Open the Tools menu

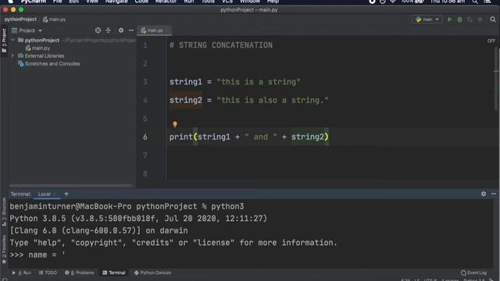[x=208, y=2]
